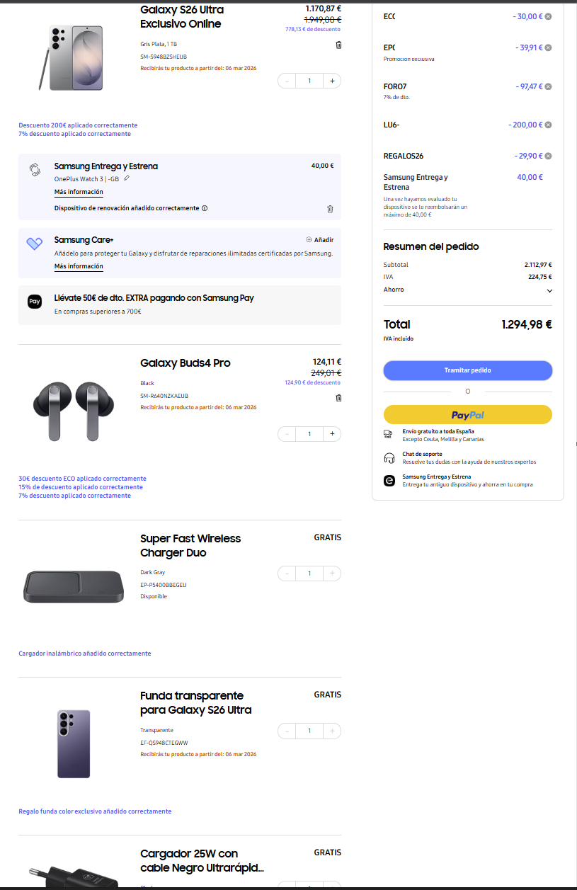Expand the Ahorro savings breakdown
The width and height of the screenshot is (577, 890).
click(549, 290)
